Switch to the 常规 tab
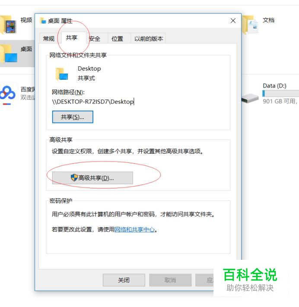 point(48,39)
